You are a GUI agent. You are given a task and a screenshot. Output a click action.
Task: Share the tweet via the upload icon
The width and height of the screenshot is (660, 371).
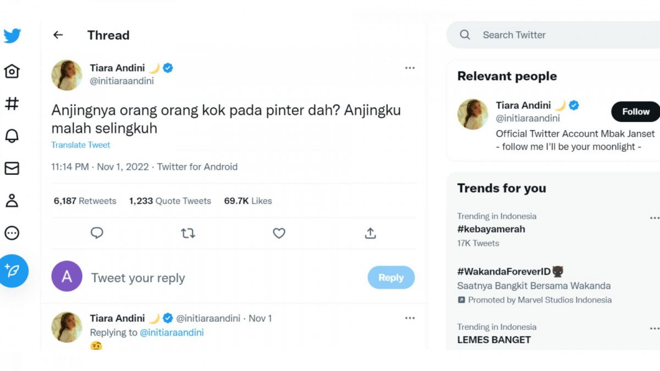370,233
